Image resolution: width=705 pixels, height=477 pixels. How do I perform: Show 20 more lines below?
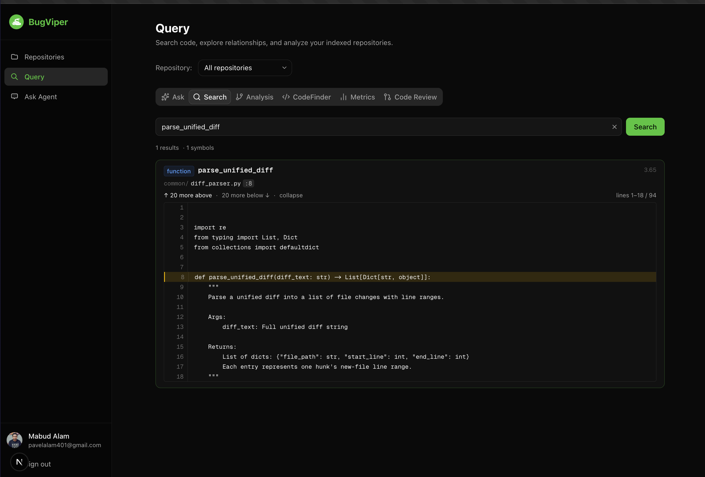(x=245, y=195)
